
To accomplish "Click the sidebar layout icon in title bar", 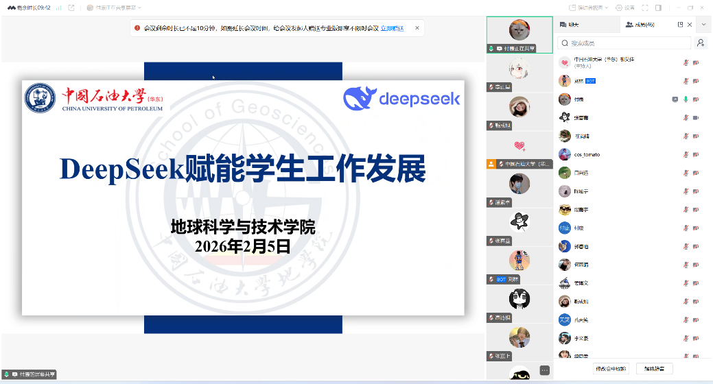I will point(658,8).
